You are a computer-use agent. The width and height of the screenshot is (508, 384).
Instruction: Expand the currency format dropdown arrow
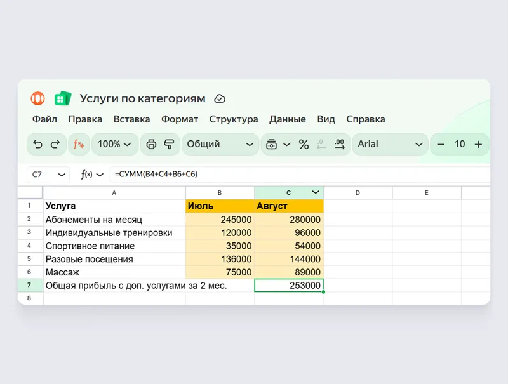(287, 144)
